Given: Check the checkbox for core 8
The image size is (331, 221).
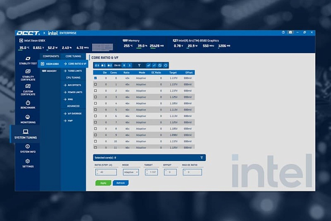Looking at the screenshot, I should tap(96, 129).
